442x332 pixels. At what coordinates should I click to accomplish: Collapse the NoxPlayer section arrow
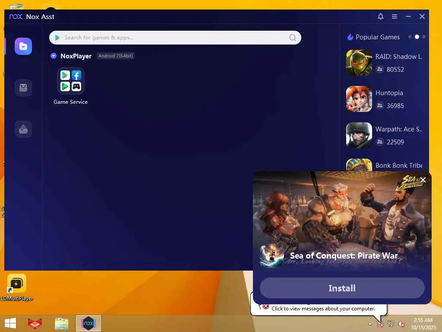pos(54,56)
